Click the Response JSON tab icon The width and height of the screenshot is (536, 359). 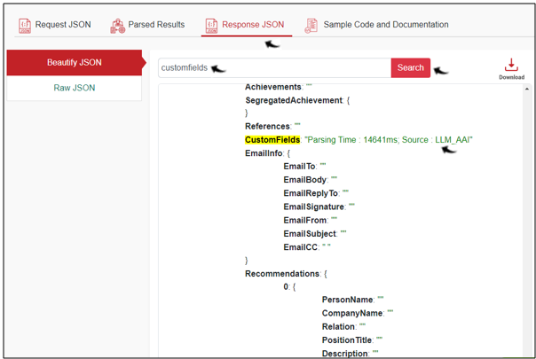pyautogui.click(x=211, y=25)
